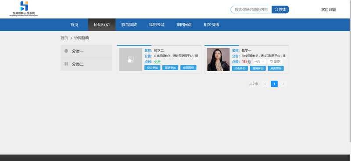Open the 我的考试 navigation tab

[157, 25]
